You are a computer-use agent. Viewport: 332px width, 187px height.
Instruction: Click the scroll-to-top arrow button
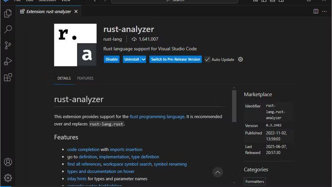[x=217, y=172]
